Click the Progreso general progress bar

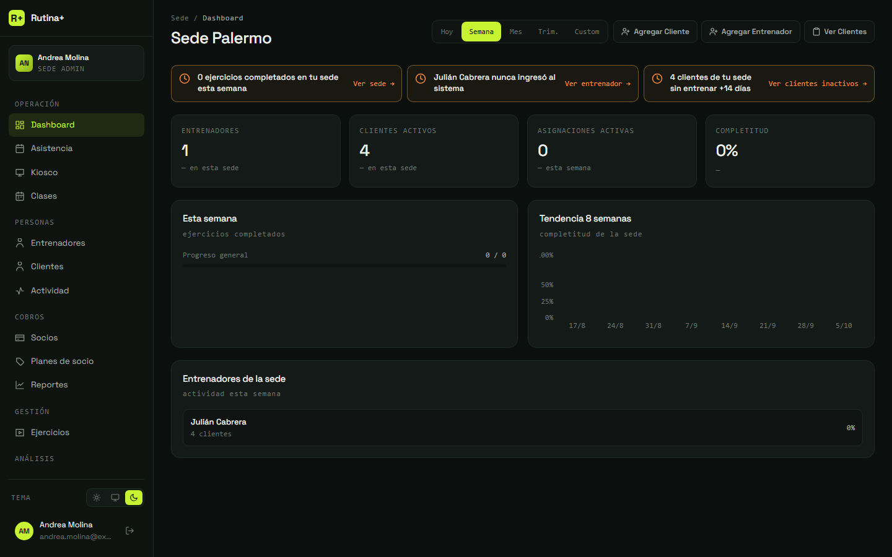point(344,266)
